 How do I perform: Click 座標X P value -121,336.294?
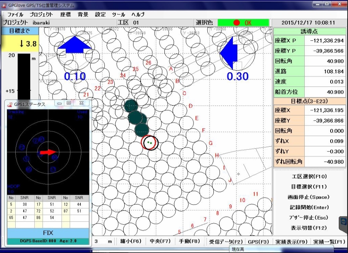click(x=325, y=40)
